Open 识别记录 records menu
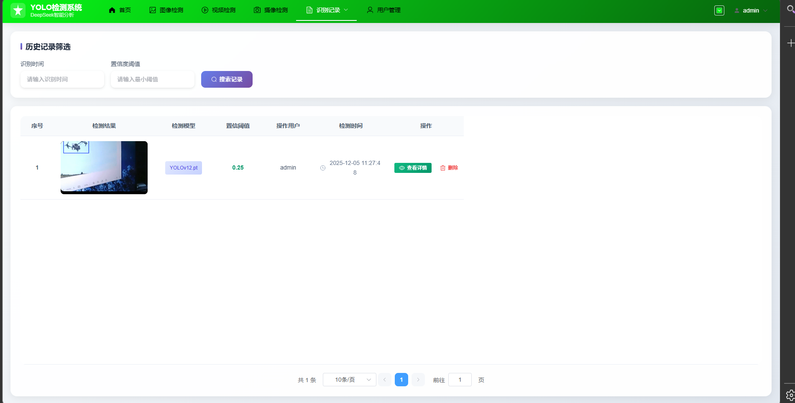Screen dimensions: 795x403 point(326,10)
